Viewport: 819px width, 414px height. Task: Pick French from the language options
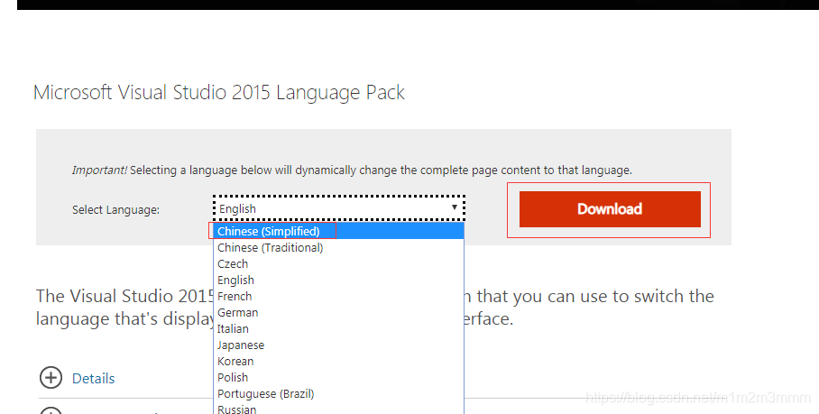pos(338,296)
